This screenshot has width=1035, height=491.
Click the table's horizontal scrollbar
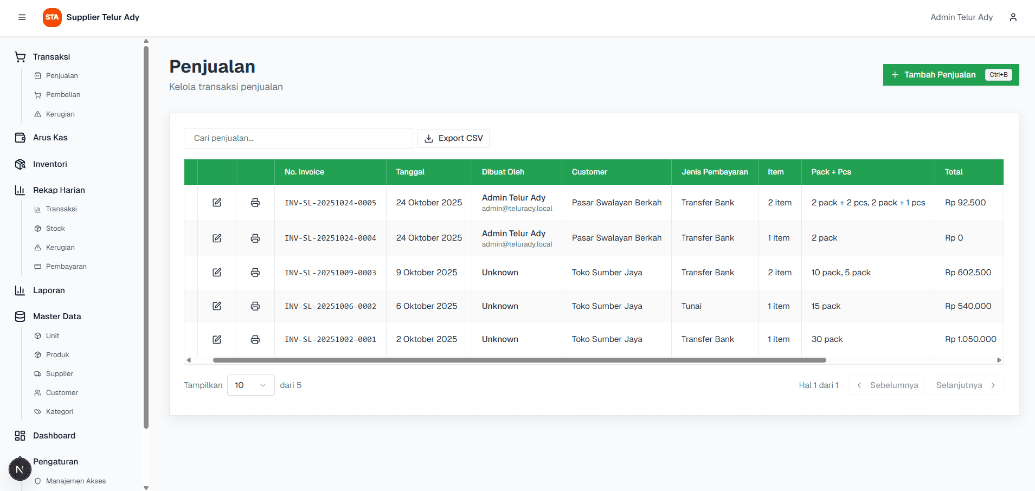(519, 360)
